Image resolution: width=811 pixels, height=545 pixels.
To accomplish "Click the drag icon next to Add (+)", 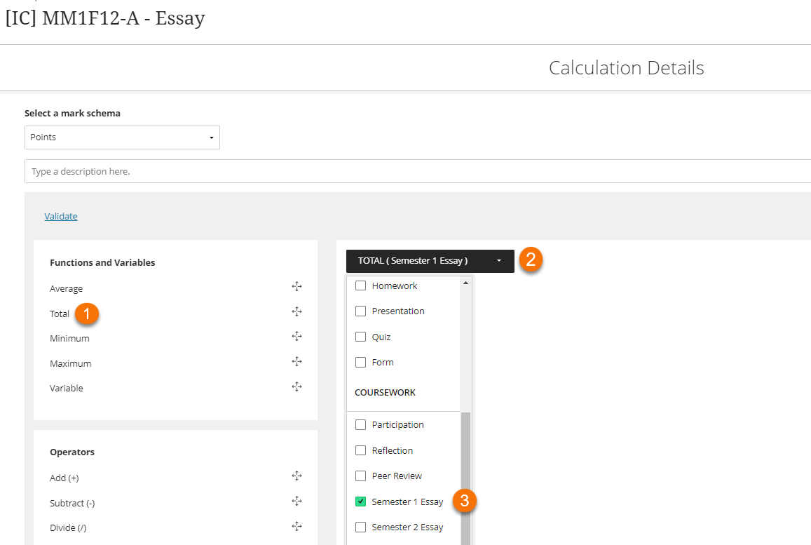I will pyautogui.click(x=297, y=475).
